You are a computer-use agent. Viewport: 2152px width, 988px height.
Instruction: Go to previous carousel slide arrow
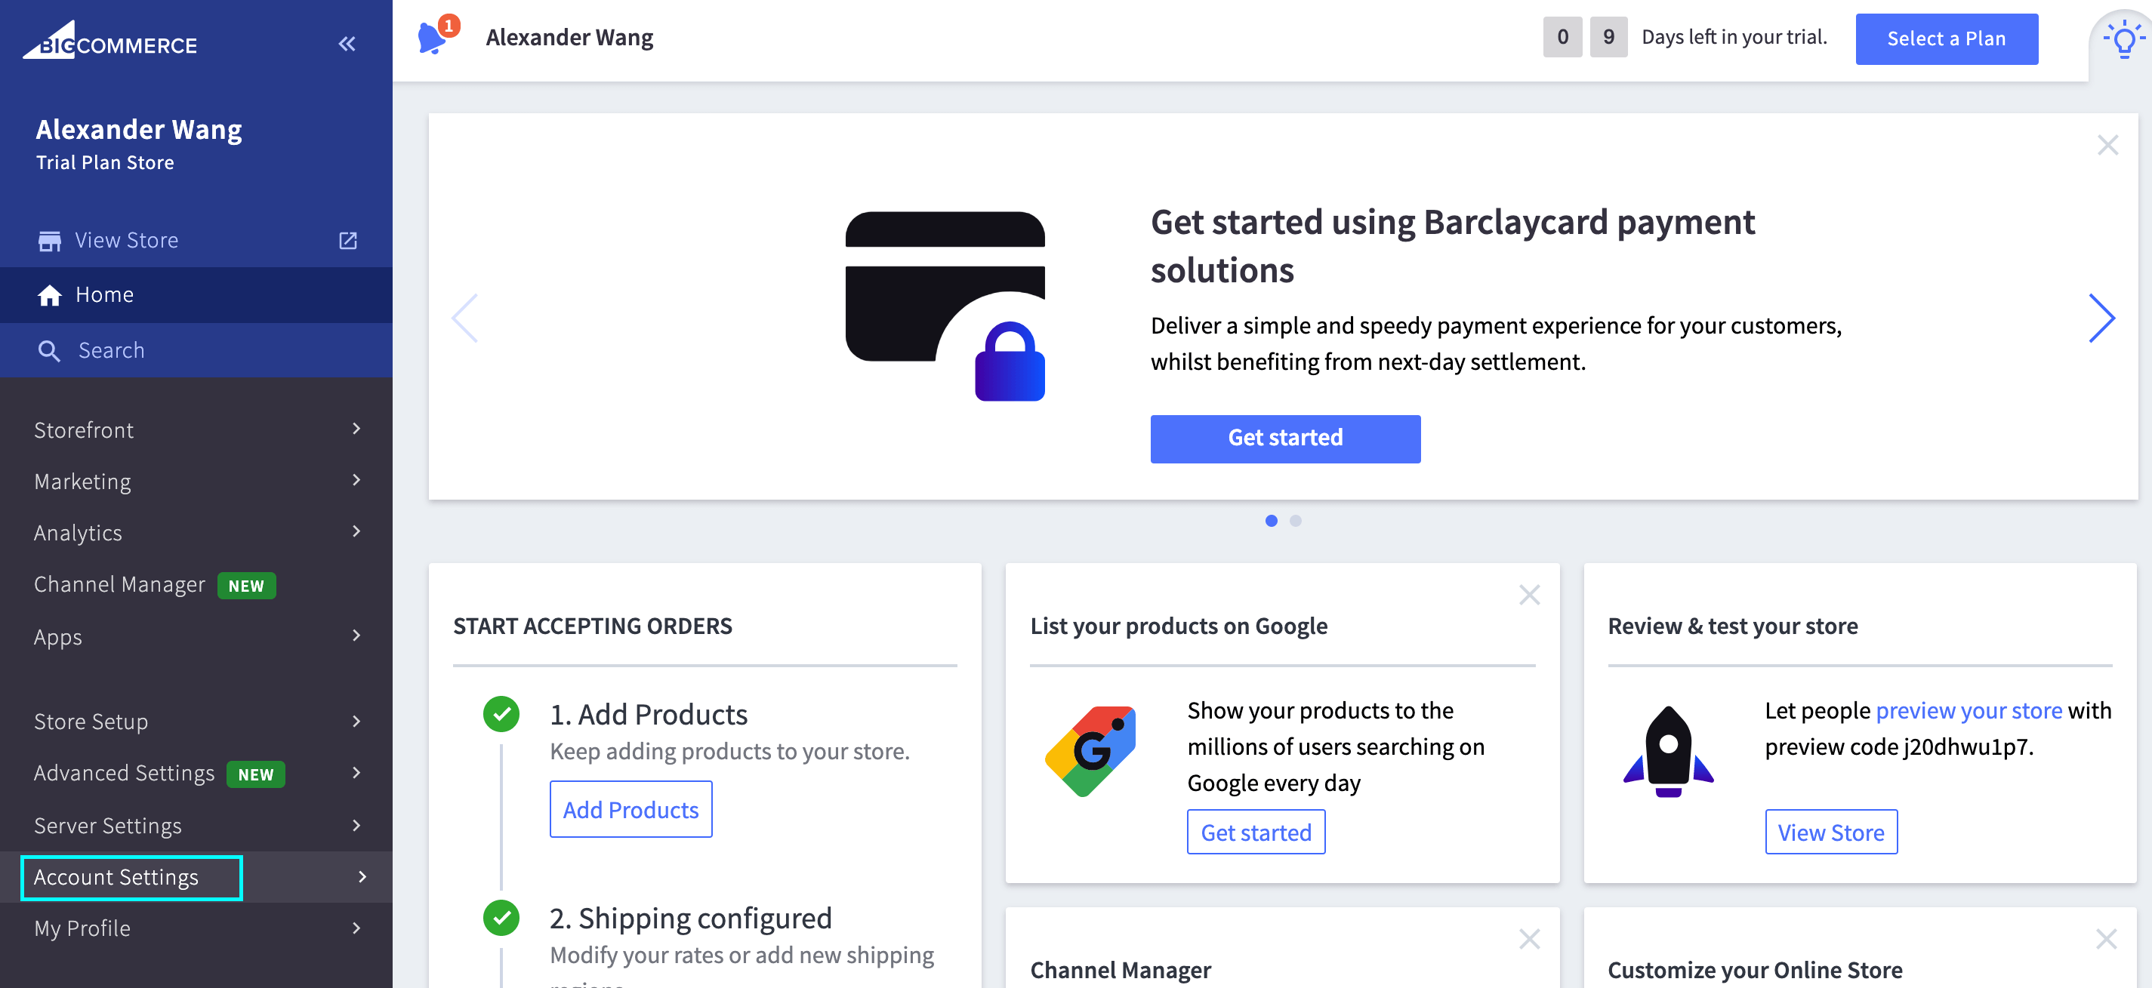click(x=465, y=317)
